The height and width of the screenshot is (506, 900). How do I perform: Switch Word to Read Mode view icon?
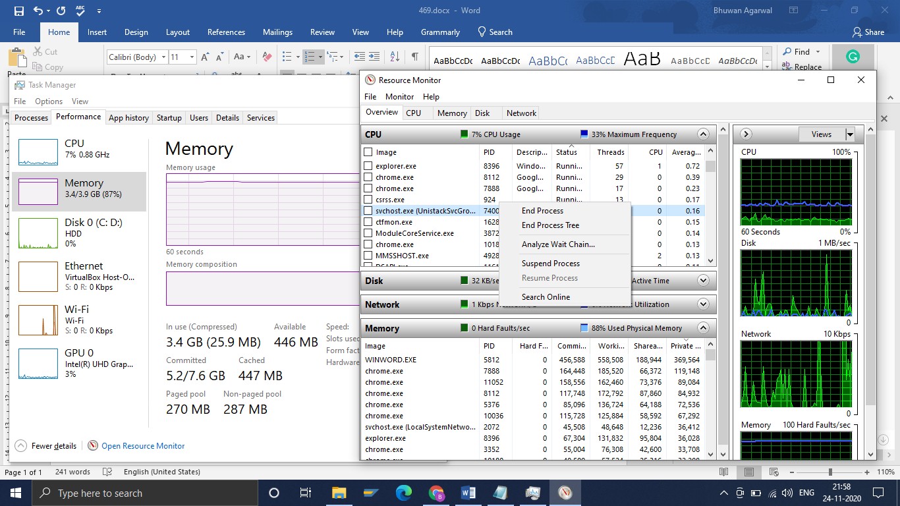coord(724,472)
